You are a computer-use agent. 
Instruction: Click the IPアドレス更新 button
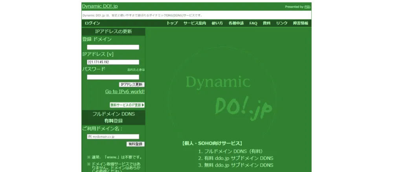[132, 84]
